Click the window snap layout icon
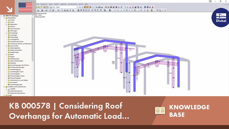Viewport: 229px width, 129px height. (x=210, y=1)
